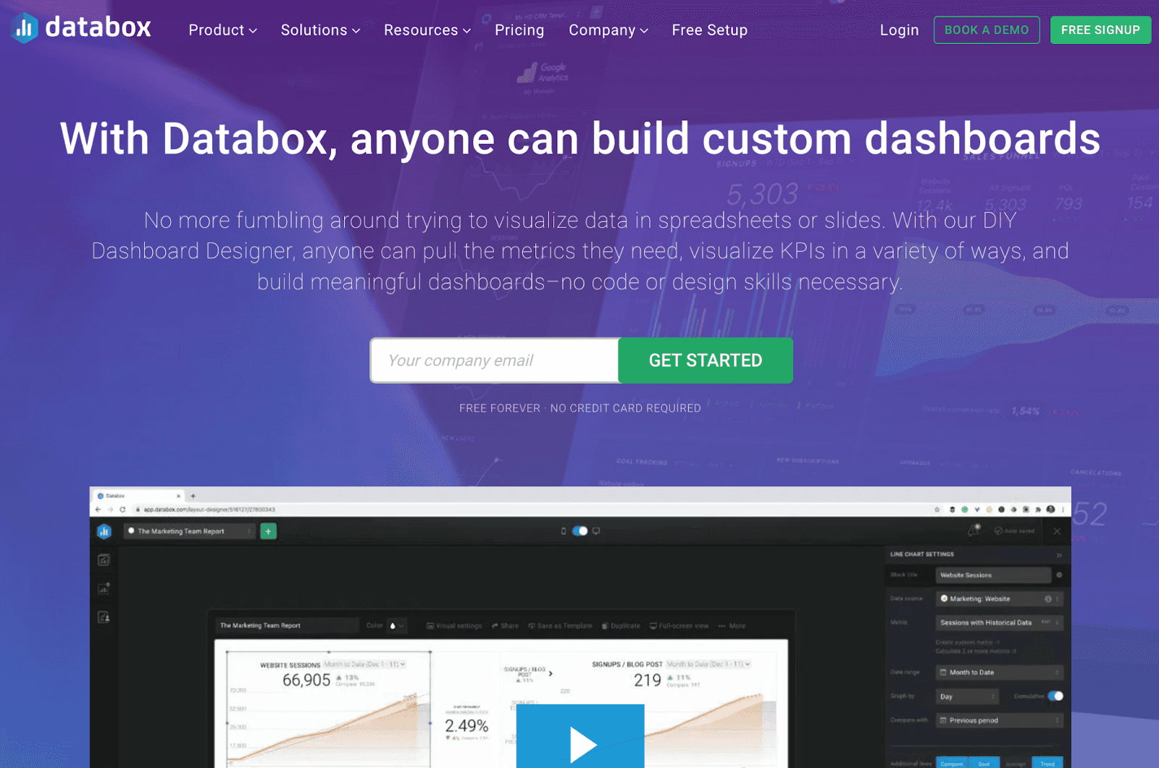
Task: Click the Trend additional line button
Action: point(1047,763)
